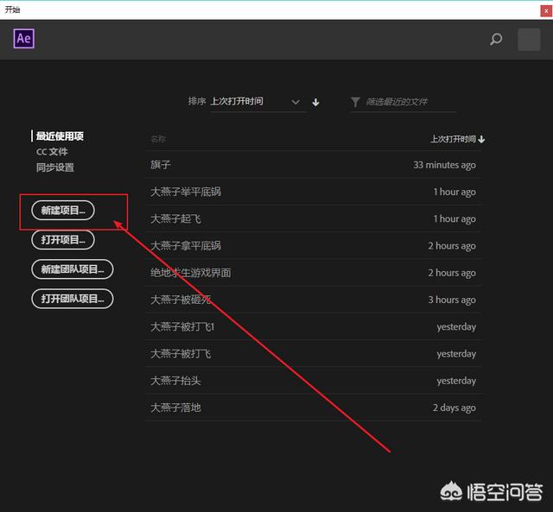Click the user profile avatar square

528,39
